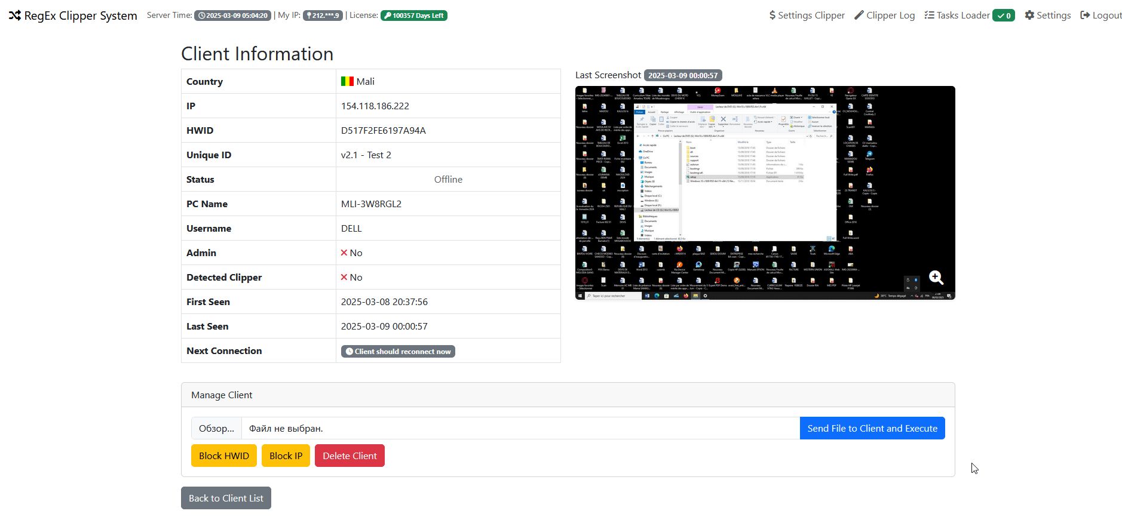This screenshot has width=1122, height=526.
Task: Click the Manage Client panel header
Action: (568, 395)
